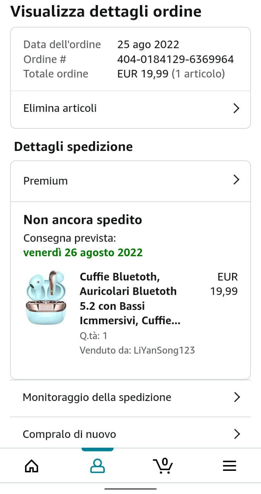Choose Compralo di nuovo
The image size is (261, 494).
click(x=130, y=434)
